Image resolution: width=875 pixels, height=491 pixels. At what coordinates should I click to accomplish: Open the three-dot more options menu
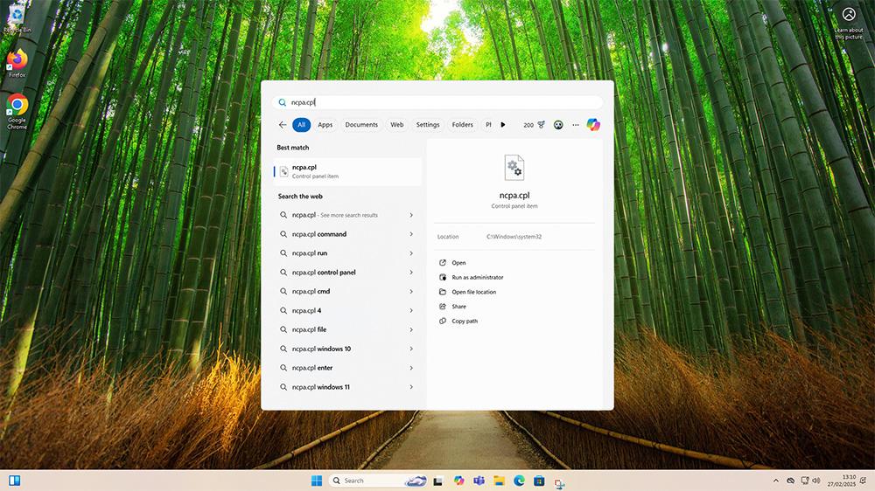coord(576,125)
